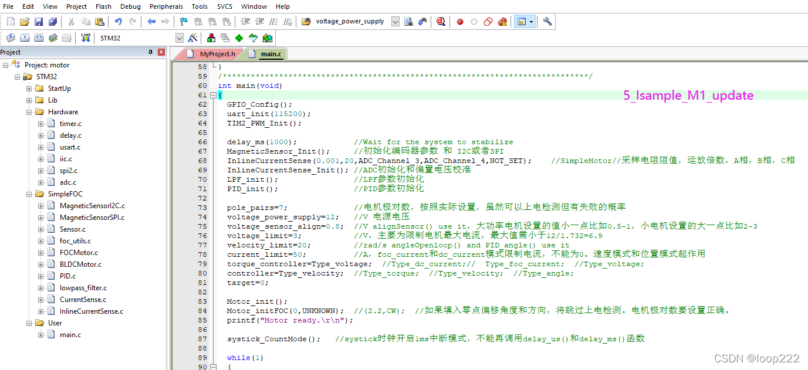Start the debug session
This screenshot has height=370, width=808.
click(x=441, y=22)
